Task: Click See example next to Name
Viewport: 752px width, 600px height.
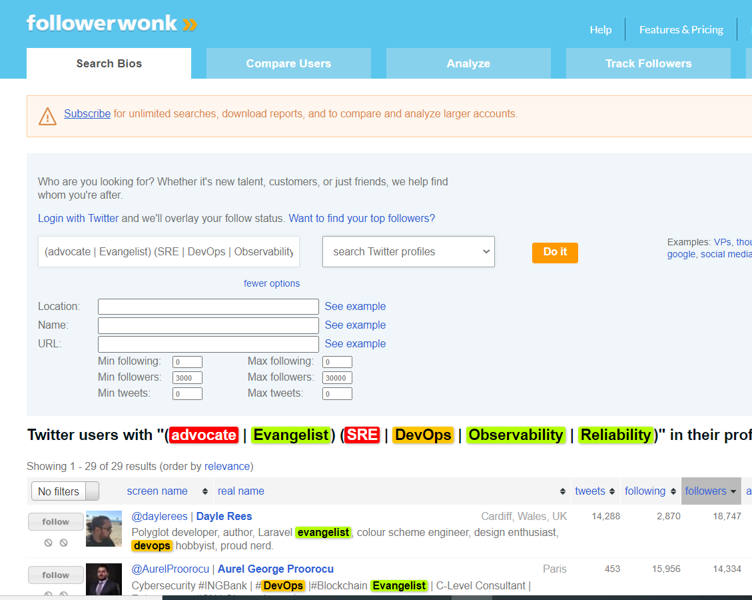Action: coord(355,325)
